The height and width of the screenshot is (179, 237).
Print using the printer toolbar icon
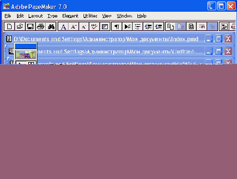point(41,27)
